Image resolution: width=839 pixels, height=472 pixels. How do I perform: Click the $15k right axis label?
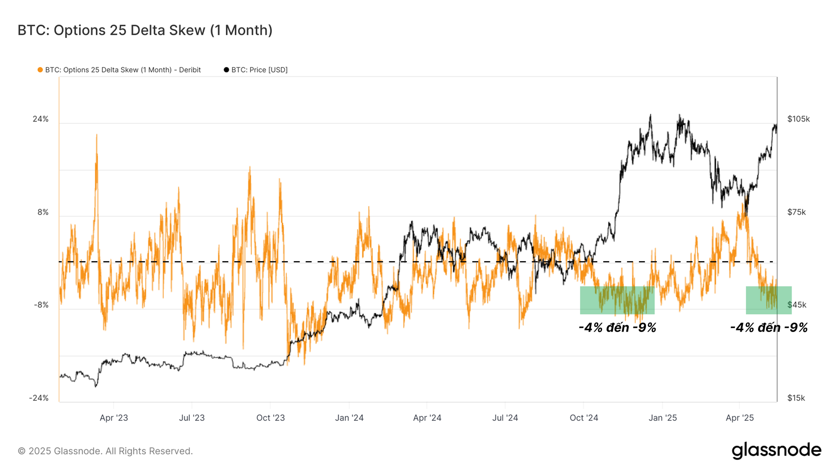[x=796, y=398]
